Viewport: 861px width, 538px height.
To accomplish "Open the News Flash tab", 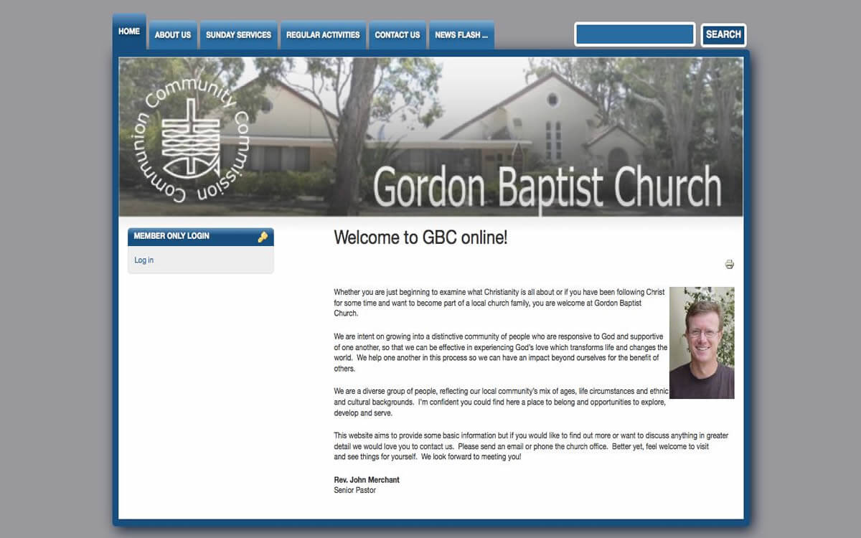I will 461,35.
